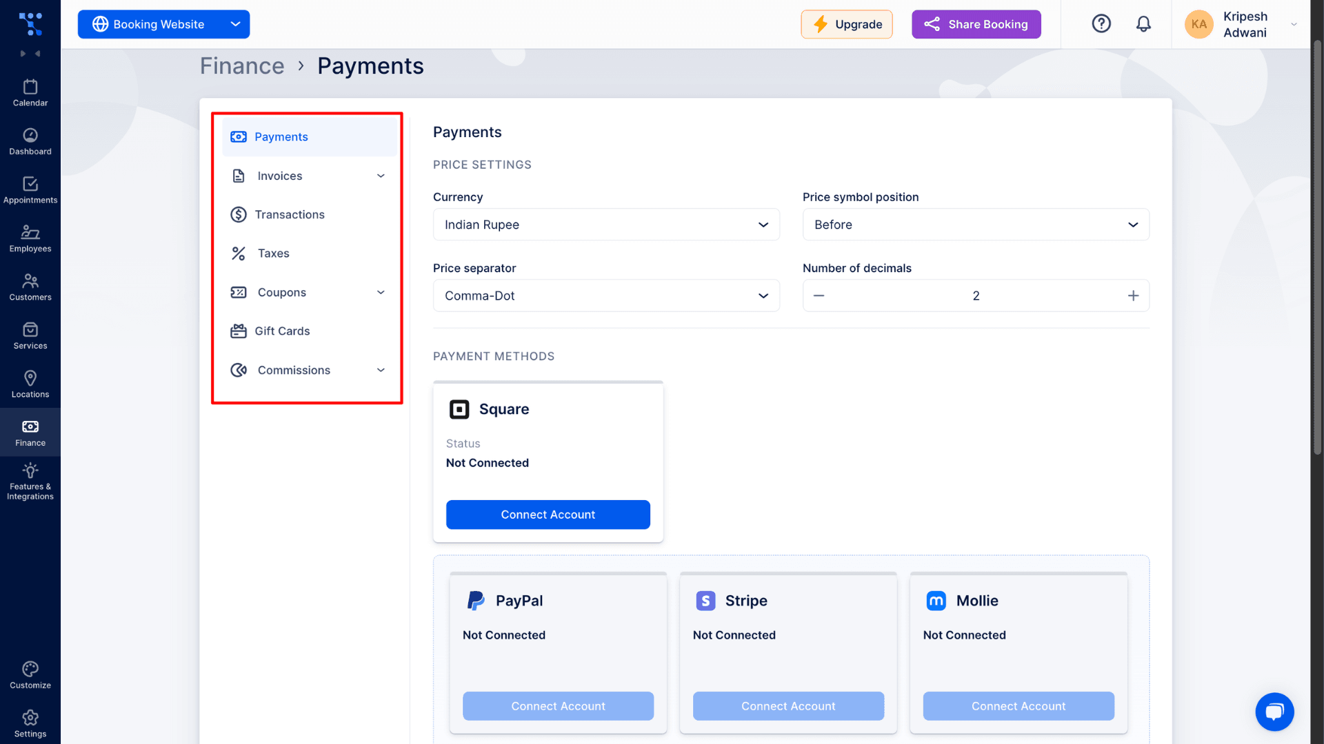The height and width of the screenshot is (744, 1324).
Task: Open Features & Integrations lightbulb icon
Action: (x=30, y=471)
